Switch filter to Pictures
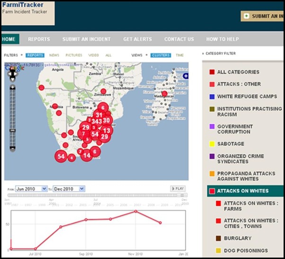285x259 pixels. point(74,55)
